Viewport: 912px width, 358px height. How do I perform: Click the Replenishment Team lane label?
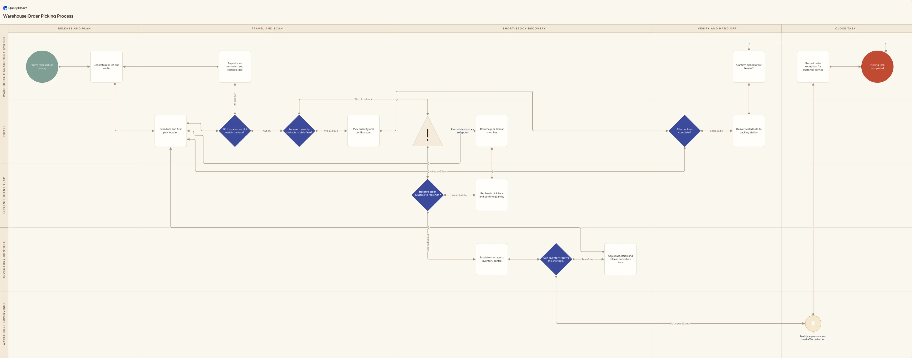[x=4, y=195]
